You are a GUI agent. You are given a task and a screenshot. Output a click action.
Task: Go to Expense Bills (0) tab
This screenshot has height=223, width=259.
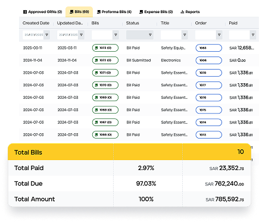(156, 12)
